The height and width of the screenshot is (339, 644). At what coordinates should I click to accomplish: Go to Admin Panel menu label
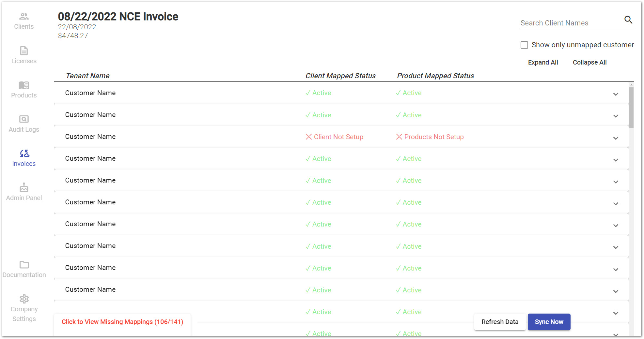click(24, 198)
